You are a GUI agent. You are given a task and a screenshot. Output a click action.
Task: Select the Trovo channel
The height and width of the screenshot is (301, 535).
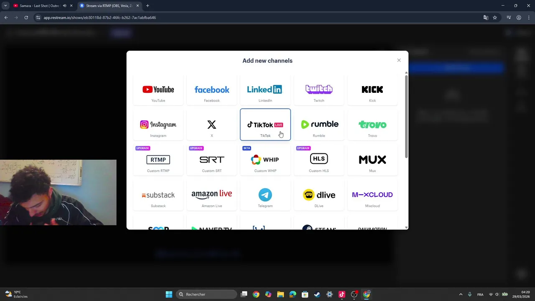372,125
